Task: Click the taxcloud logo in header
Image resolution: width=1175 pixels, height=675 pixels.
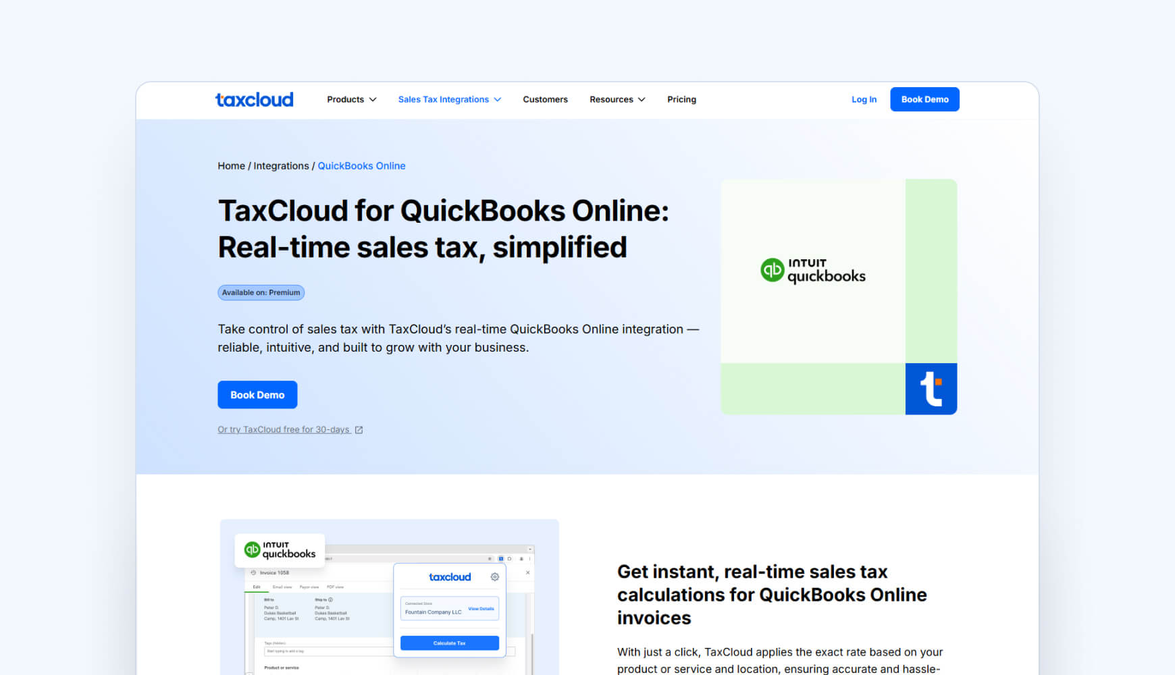Action: 254,99
